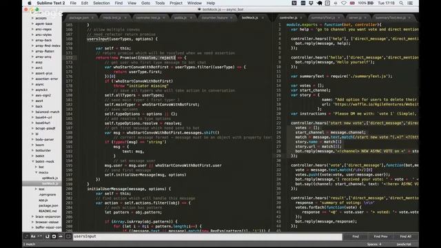Expand the async folder

pyautogui.click(x=32, y=84)
